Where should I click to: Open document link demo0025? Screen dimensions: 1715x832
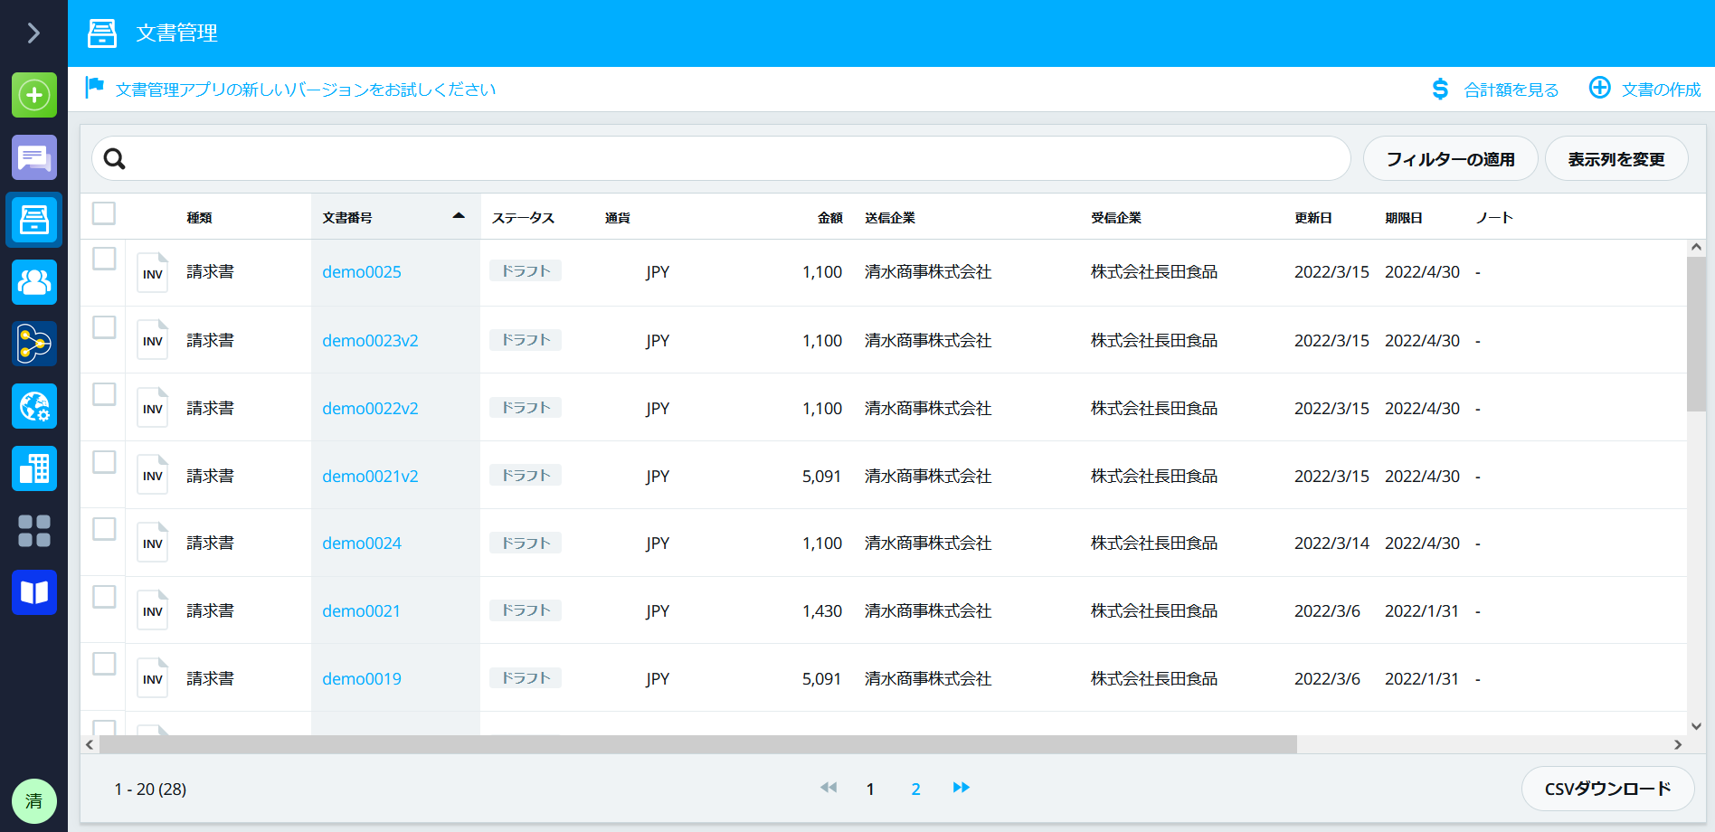tap(362, 272)
